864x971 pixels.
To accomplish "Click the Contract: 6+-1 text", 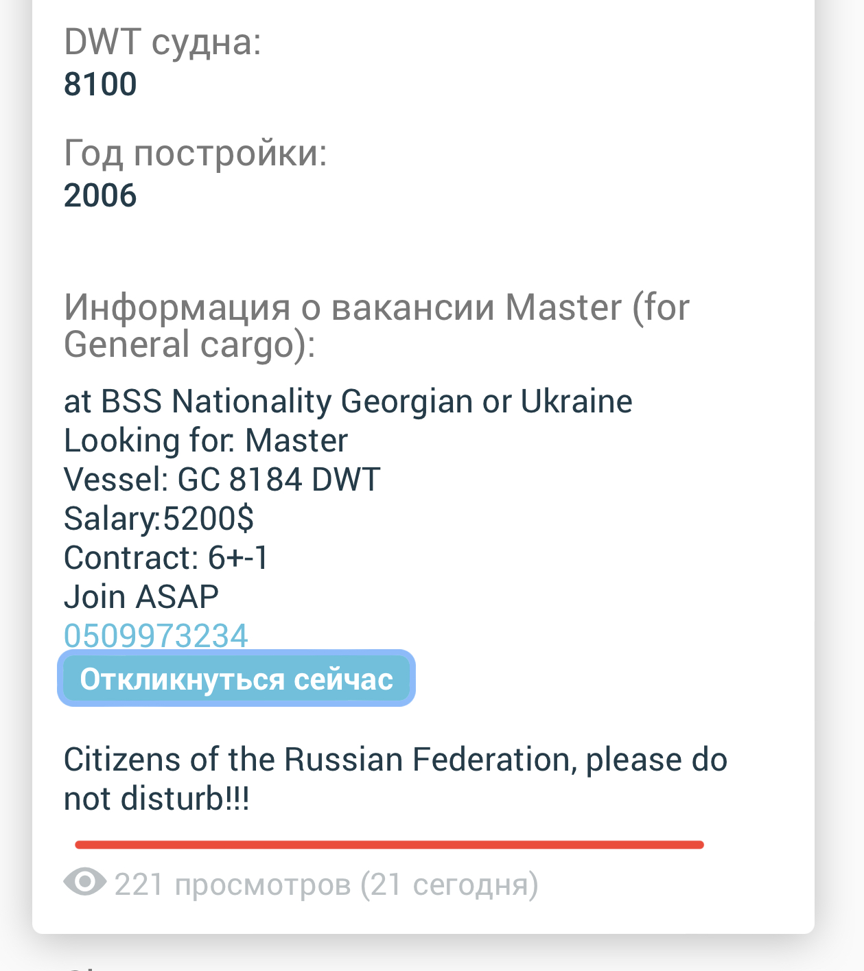I will tap(166, 558).
